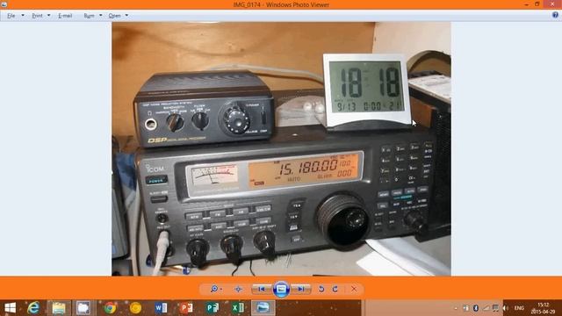This screenshot has width=562, height=316.
Task: Expand the Print dropdown arrow
Action: pyautogui.click(x=49, y=16)
